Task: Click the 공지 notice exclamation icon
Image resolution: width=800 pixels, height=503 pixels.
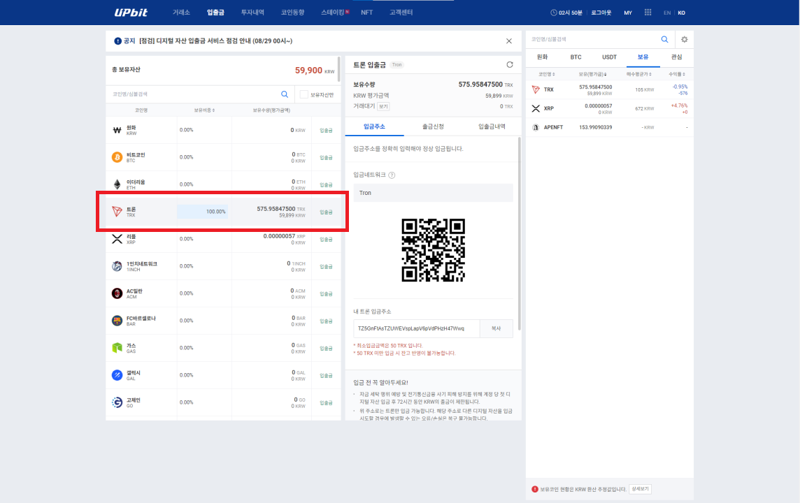Action: [118, 41]
